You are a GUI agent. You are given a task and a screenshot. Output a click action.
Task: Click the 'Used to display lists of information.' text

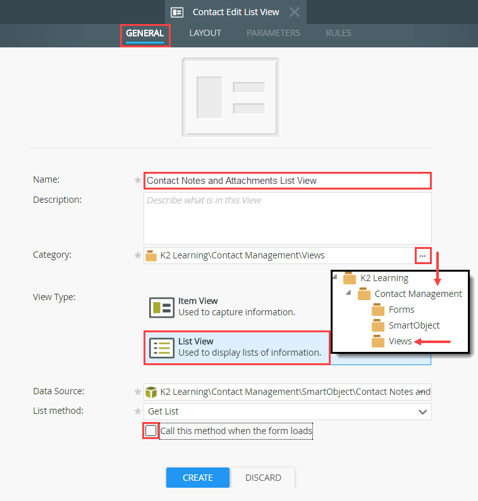pos(250,353)
